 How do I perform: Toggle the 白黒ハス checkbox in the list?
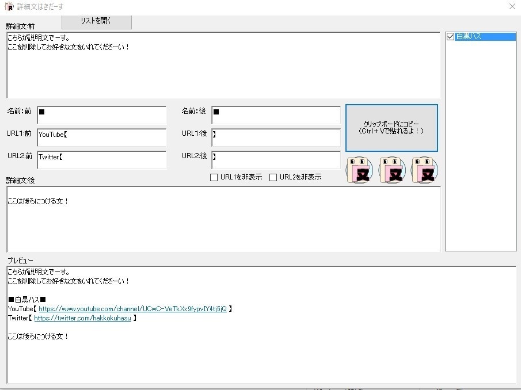(x=450, y=36)
